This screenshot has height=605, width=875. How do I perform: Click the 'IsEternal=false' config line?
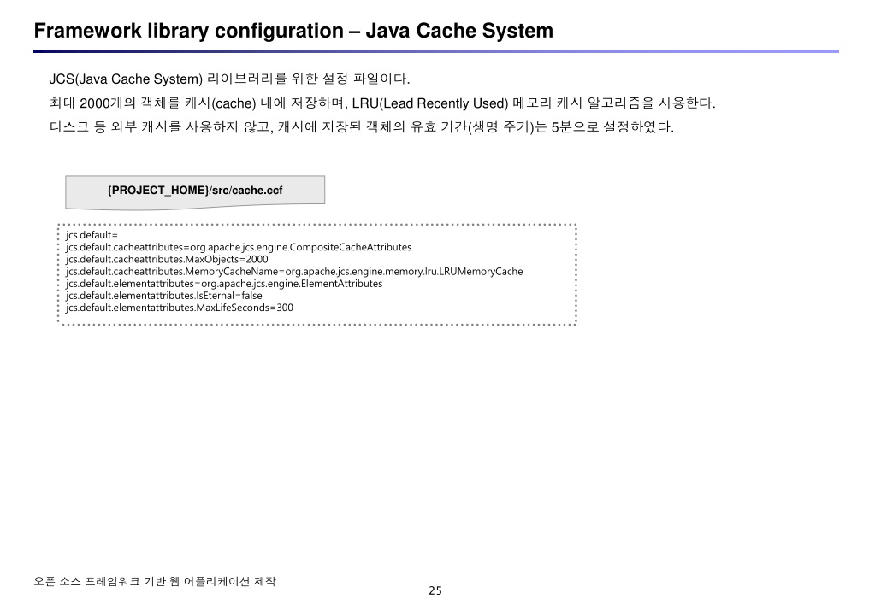pos(163,296)
